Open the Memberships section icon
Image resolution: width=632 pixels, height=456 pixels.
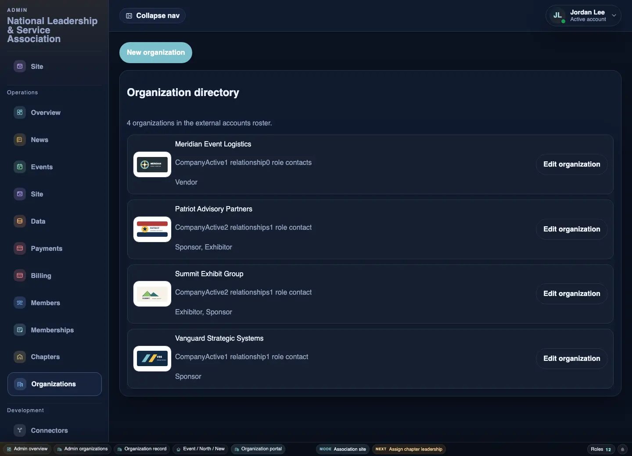(20, 330)
